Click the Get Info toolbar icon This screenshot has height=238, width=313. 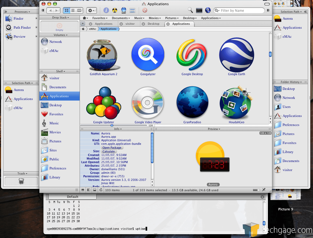point(106,10)
